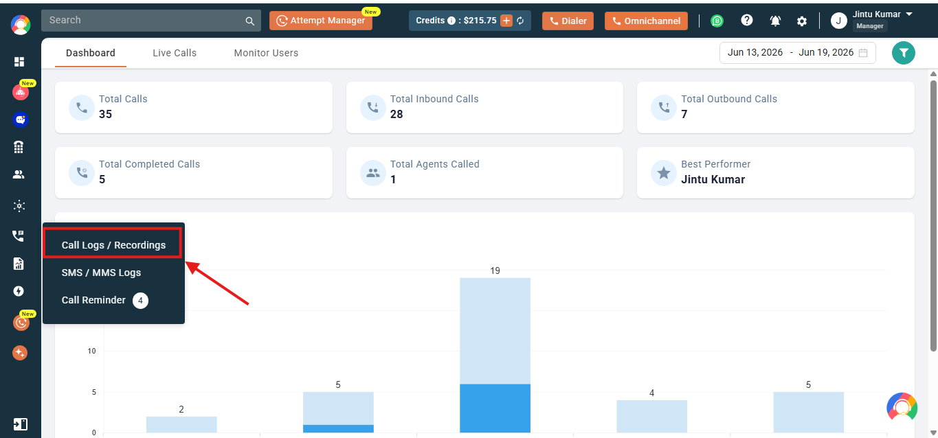The image size is (938, 438).
Task: Click the chart bar labeled 2
Action: [x=181, y=424]
